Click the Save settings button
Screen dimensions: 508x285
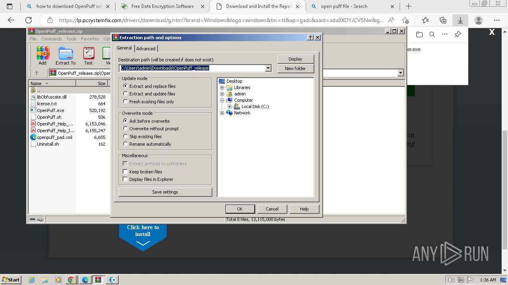(x=165, y=192)
